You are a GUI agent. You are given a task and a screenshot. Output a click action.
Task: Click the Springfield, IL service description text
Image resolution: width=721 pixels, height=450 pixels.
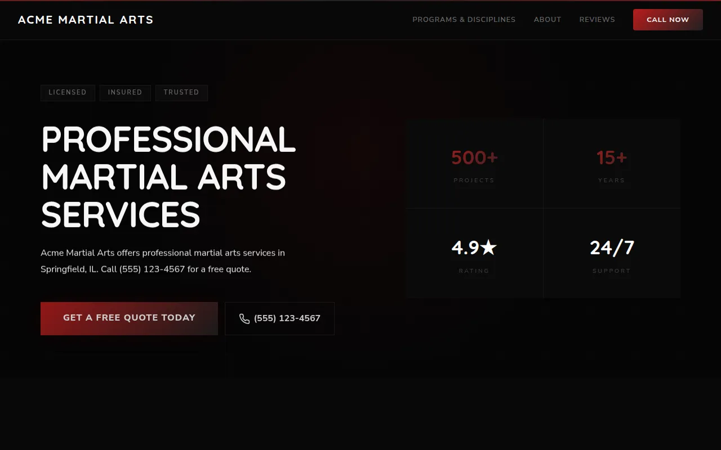162,260
